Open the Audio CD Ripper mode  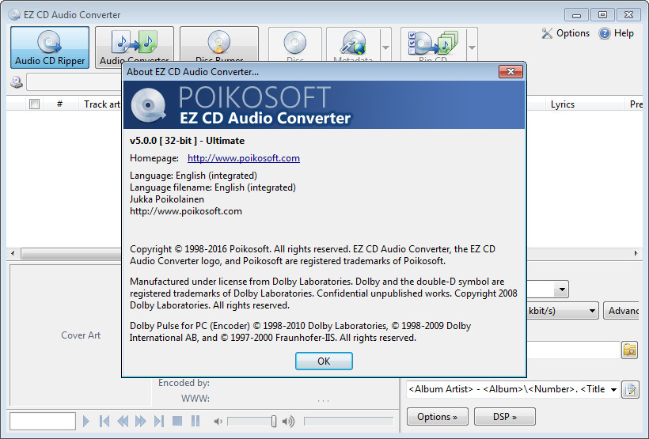(x=50, y=47)
